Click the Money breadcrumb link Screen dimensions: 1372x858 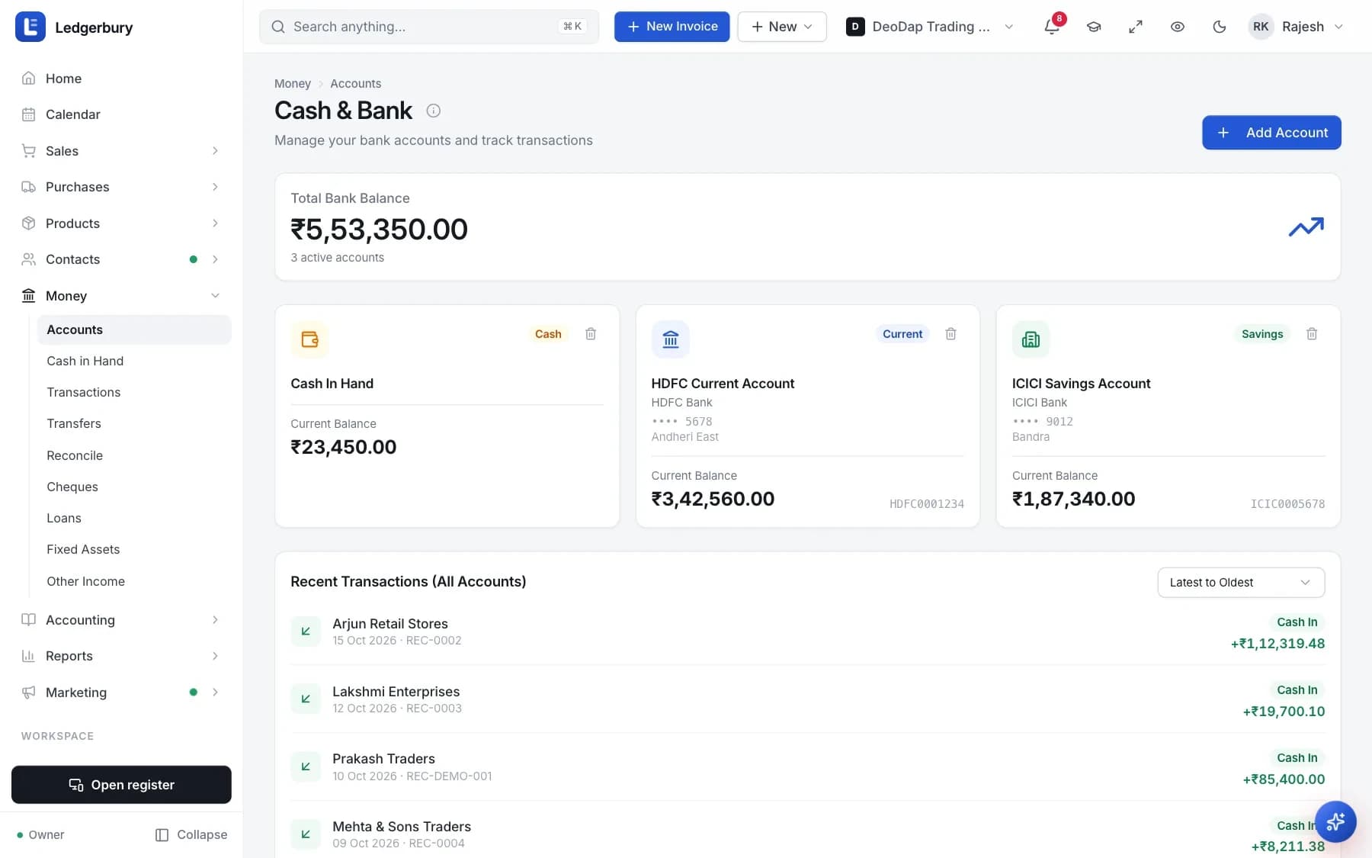coord(293,84)
